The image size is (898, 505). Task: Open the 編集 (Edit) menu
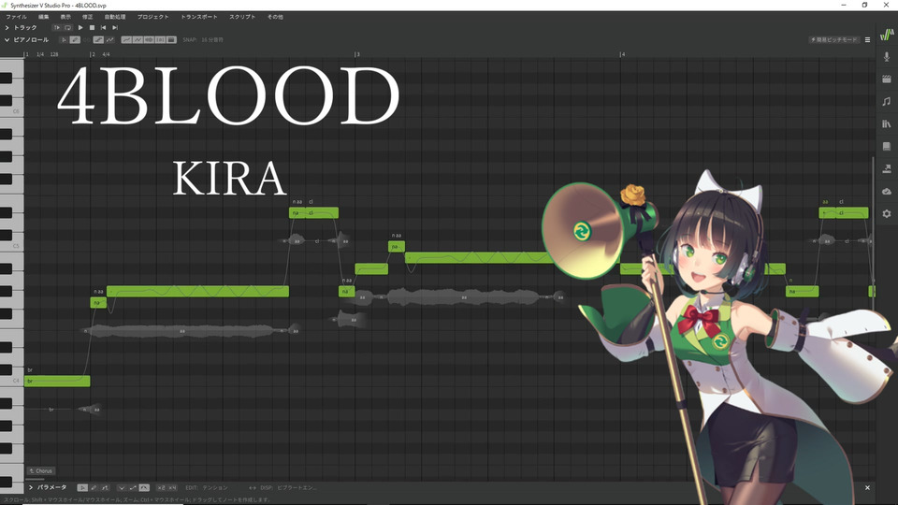point(44,17)
